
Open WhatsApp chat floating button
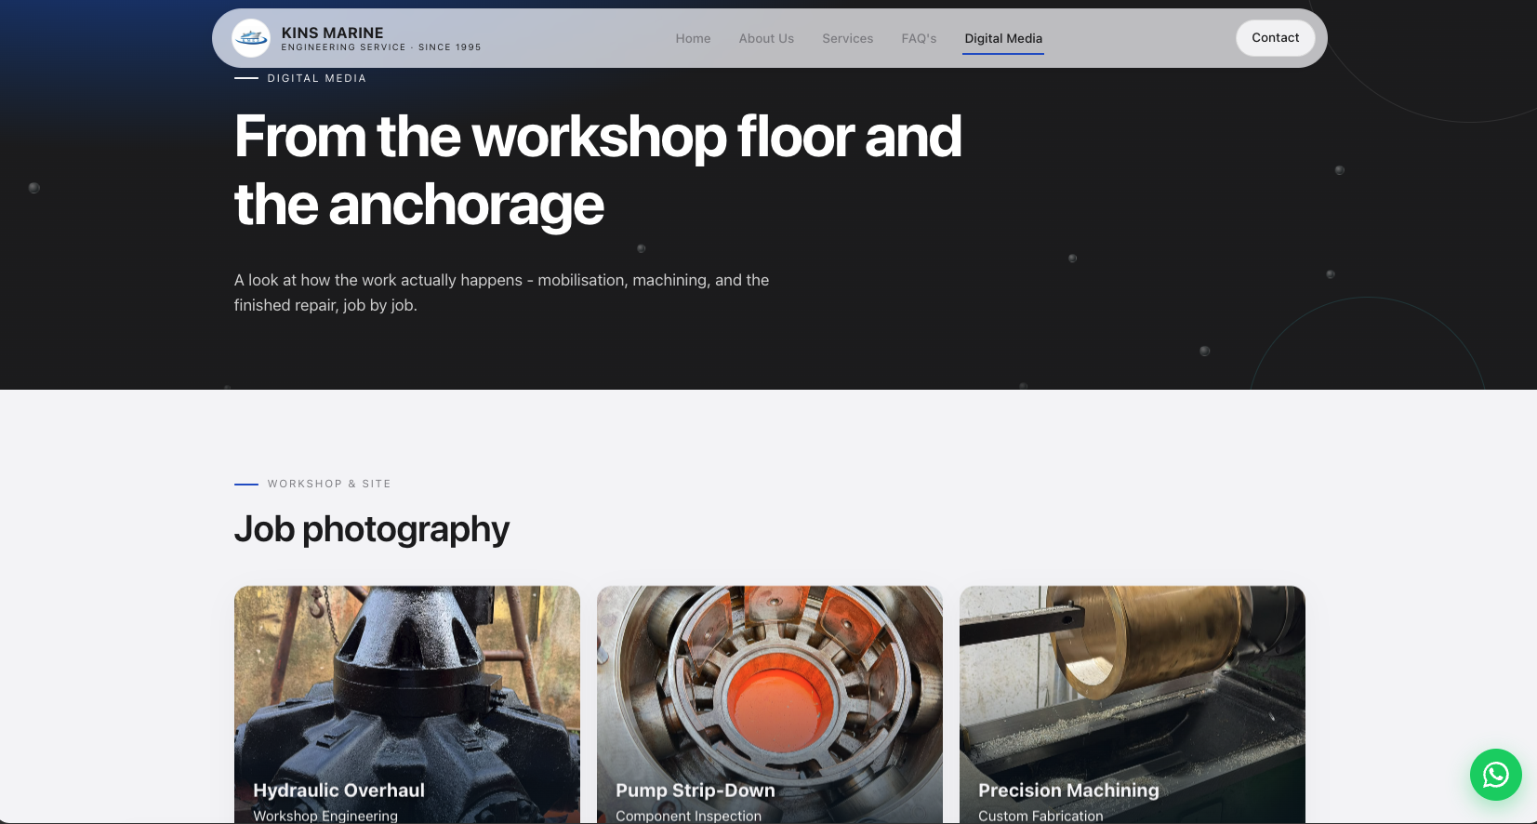pos(1495,775)
